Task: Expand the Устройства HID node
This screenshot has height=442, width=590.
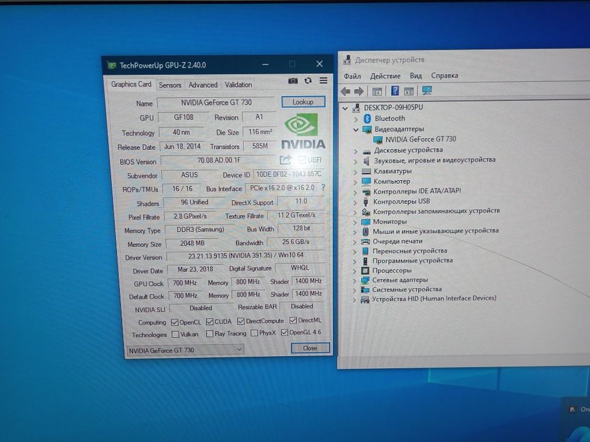Action: (355, 299)
